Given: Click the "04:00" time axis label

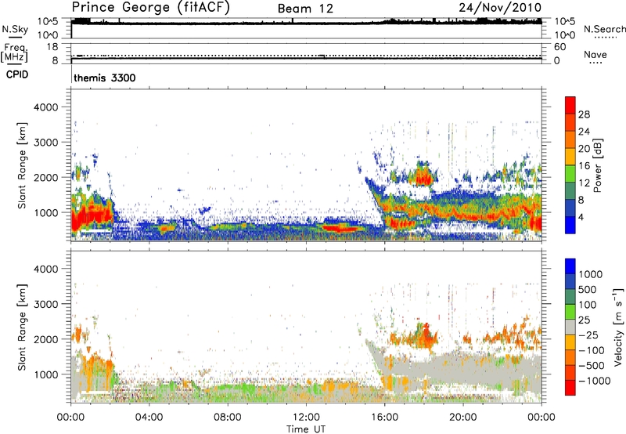Looking at the screenshot, I should pyautogui.click(x=149, y=418).
